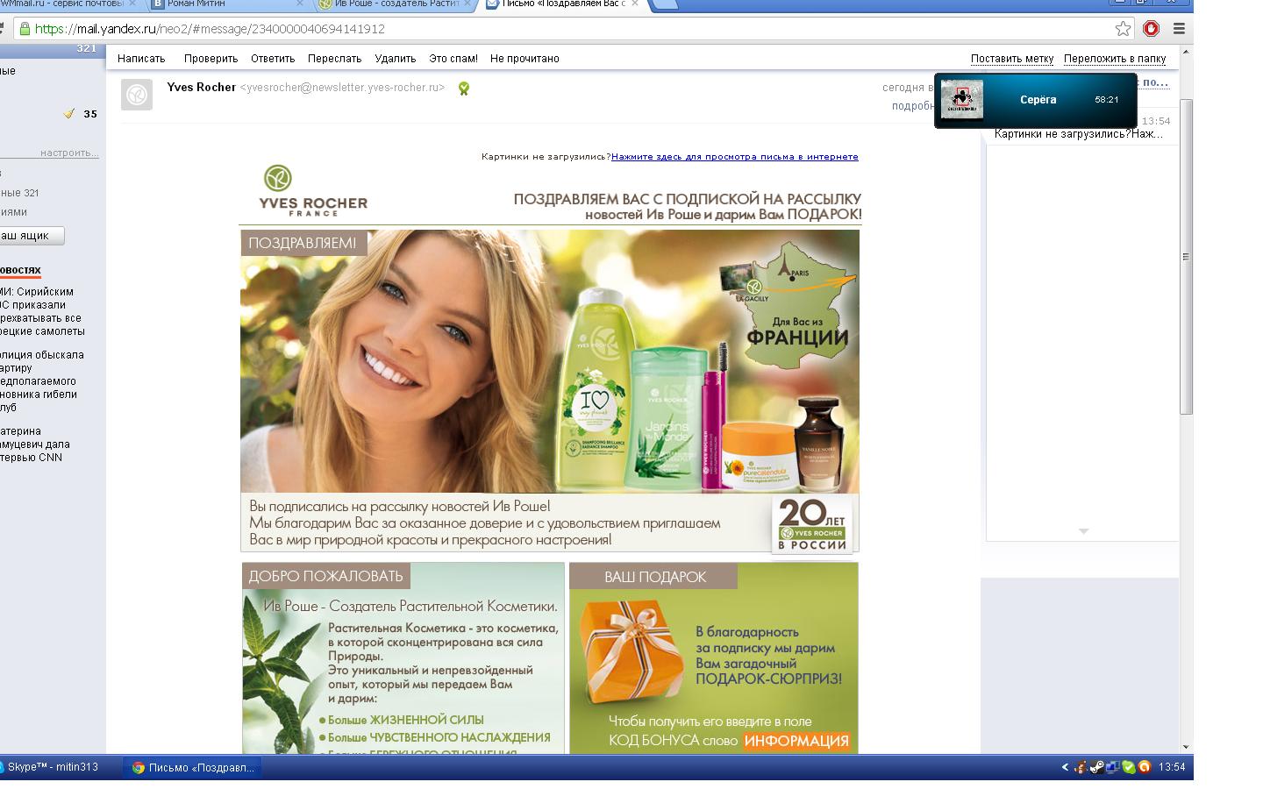Screen dimensions: 1263x789
Task: Close the current Письмо tab
Action: tap(635, 4)
